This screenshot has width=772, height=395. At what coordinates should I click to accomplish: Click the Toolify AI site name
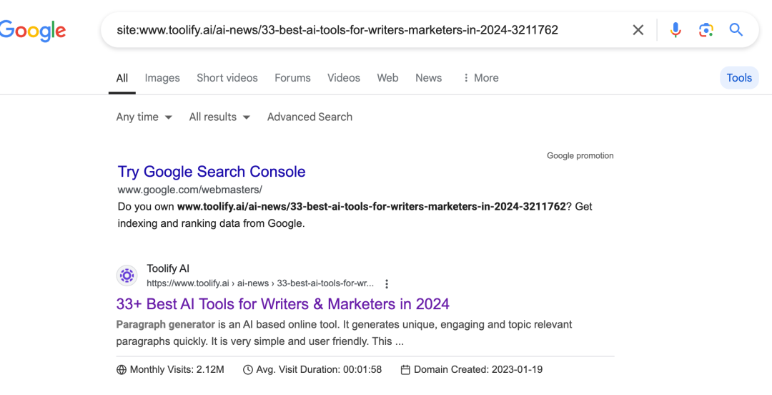coord(168,269)
